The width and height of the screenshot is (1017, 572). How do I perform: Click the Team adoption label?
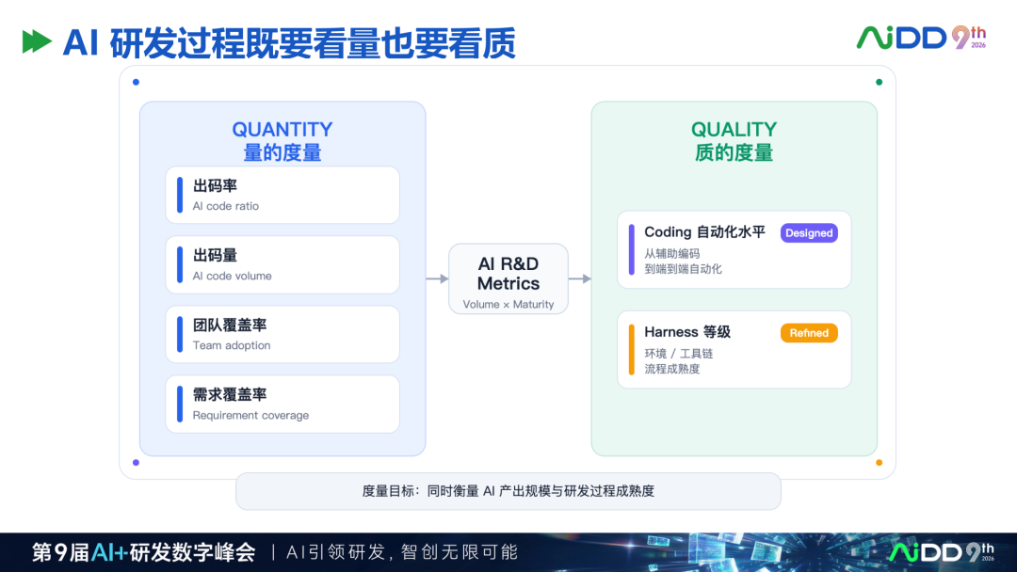[232, 345]
